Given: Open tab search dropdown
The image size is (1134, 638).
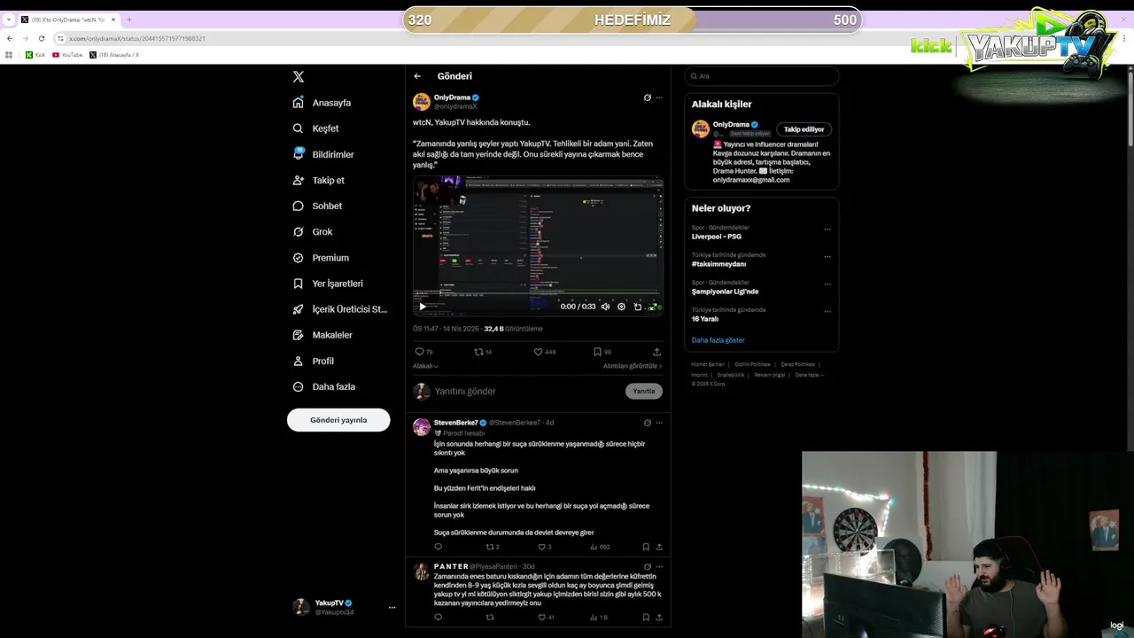Looking at the screenshot, I should tap(9, 19).
